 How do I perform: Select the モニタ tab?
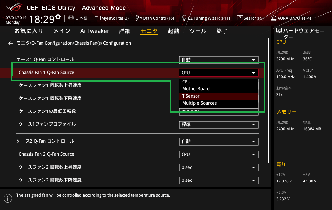pyautogui.click(x=149, y=31)
